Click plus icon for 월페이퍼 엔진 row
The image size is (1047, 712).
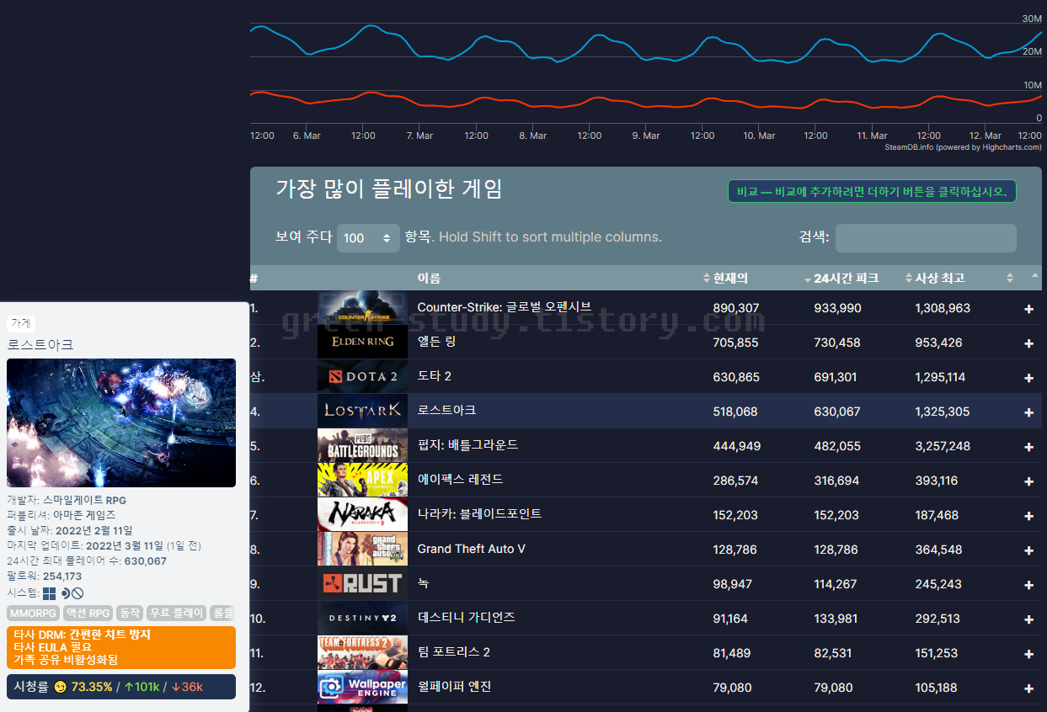[x=1028, y=688]
